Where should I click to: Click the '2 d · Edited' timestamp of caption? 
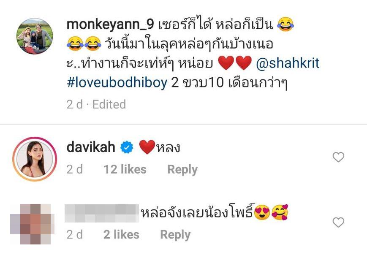click(x=96, y=104)
